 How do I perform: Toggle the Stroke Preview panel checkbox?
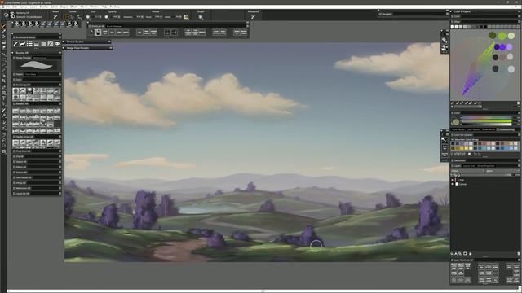(15, 58)
